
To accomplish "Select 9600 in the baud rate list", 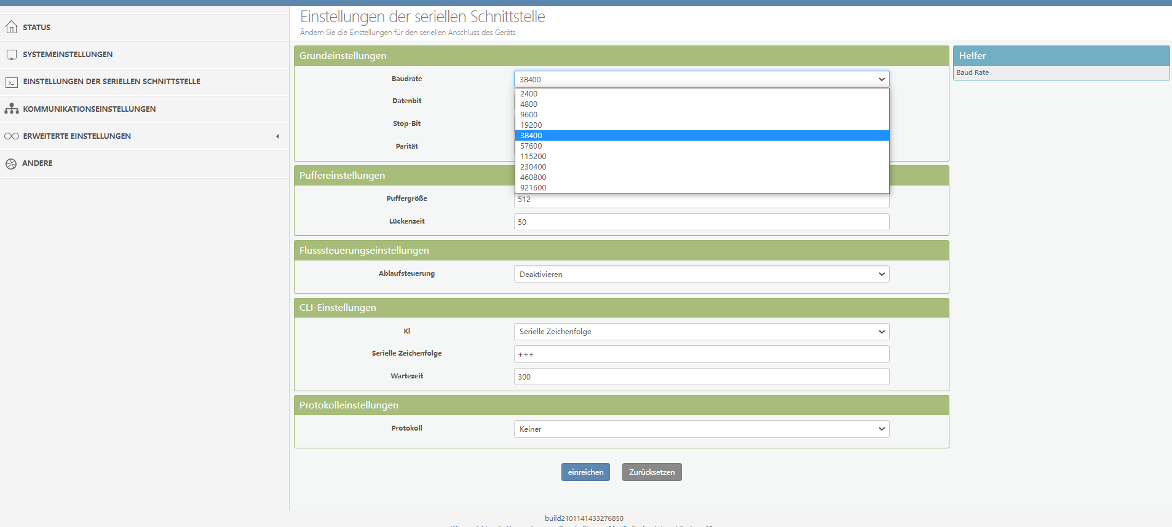I will (529, 115).
